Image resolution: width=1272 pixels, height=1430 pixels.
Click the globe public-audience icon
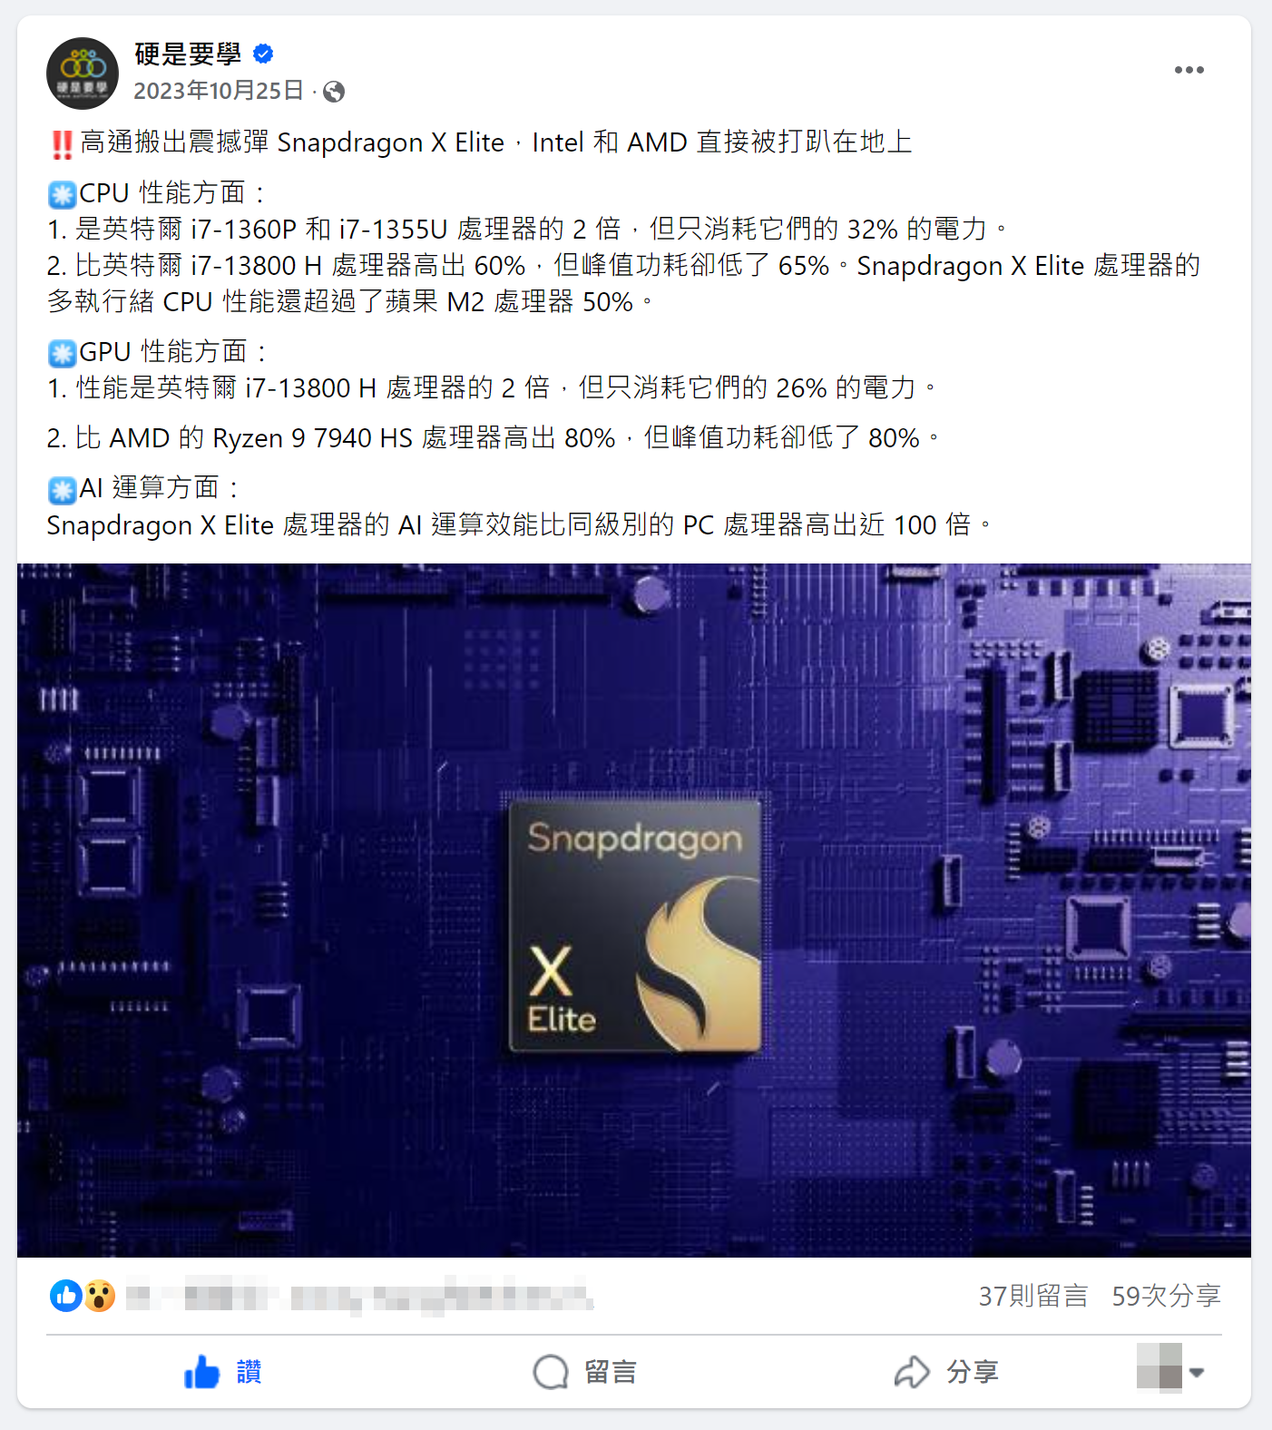[x=334, y=92]
